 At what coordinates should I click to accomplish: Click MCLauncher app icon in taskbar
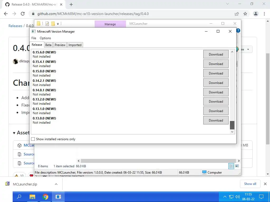(58, 196)
